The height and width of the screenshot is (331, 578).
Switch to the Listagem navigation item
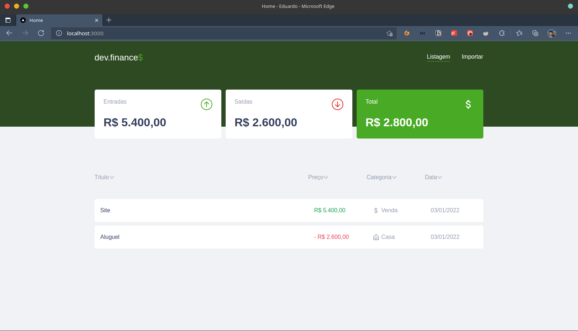438,56
